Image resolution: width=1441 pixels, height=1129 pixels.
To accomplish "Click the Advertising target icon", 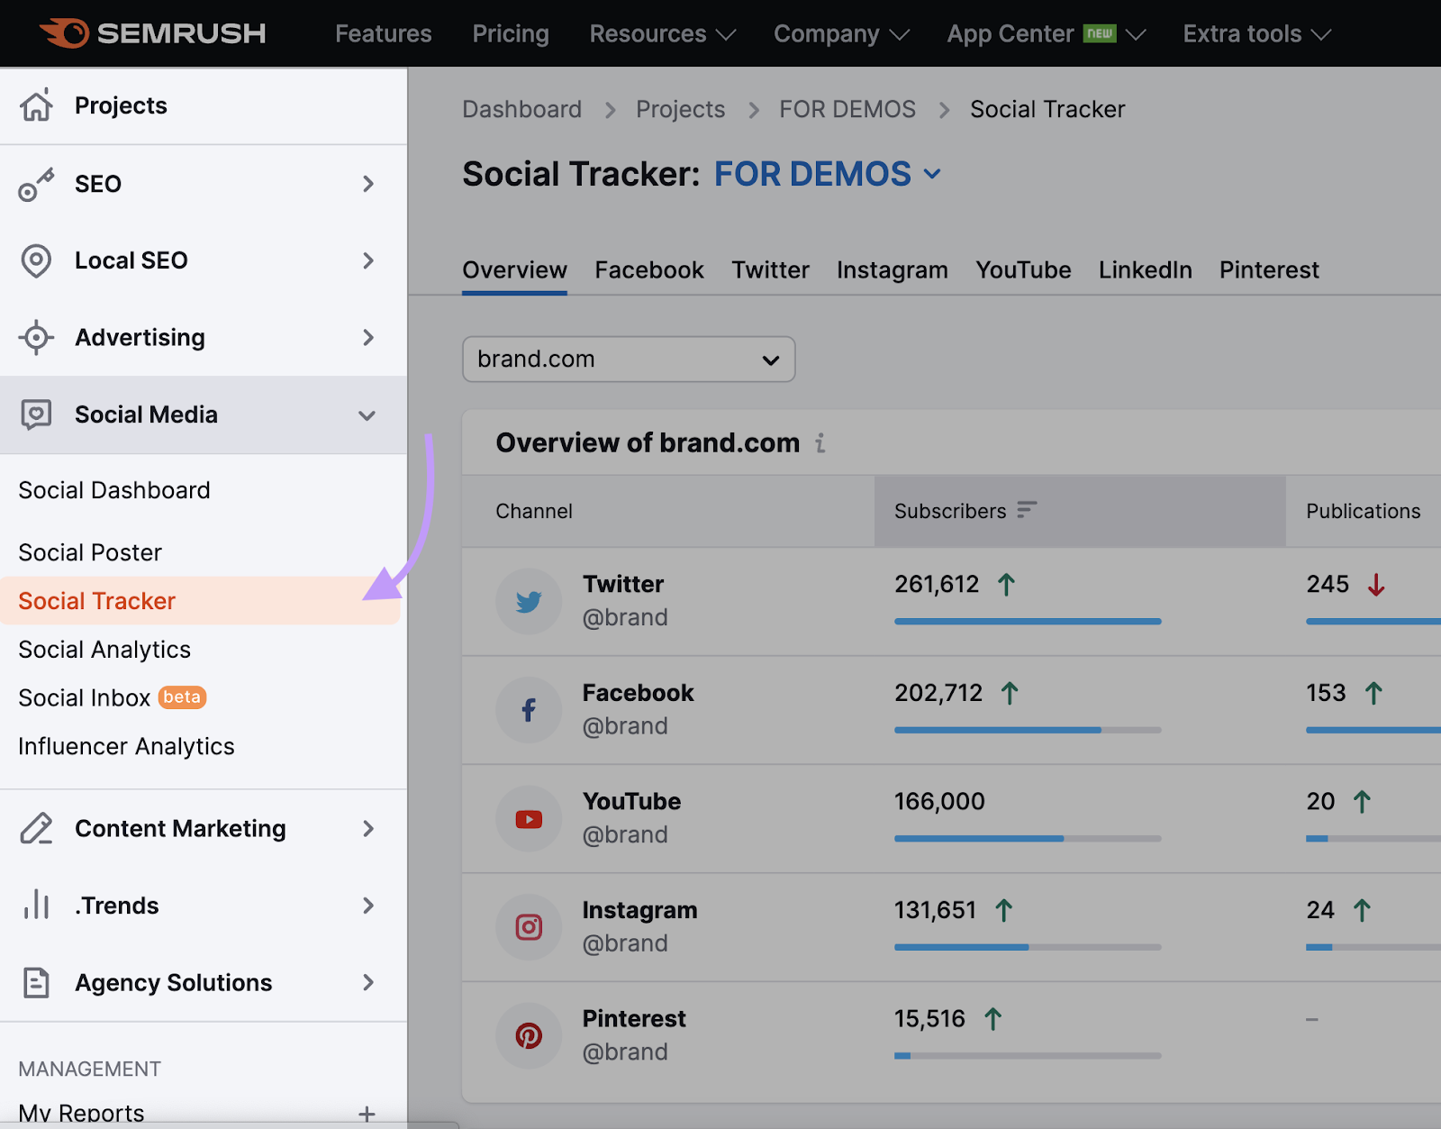I will pos(36,338).
